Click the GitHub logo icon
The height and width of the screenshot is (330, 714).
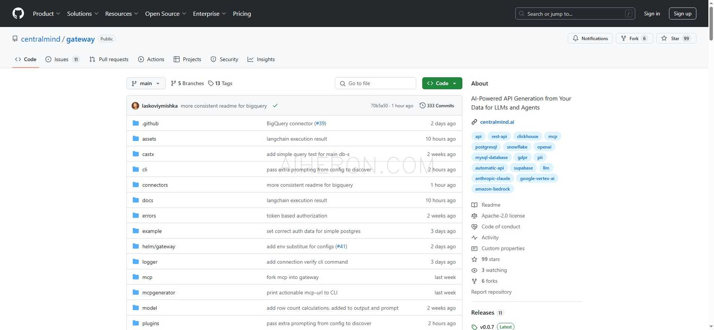click(18, 13)
